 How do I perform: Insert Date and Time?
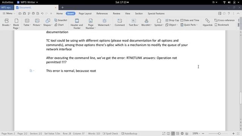pos(190,20)
